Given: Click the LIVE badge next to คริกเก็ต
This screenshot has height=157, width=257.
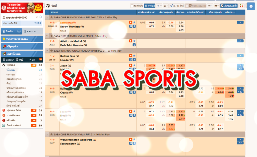Looking at the screenshot, I should (34, 120).
